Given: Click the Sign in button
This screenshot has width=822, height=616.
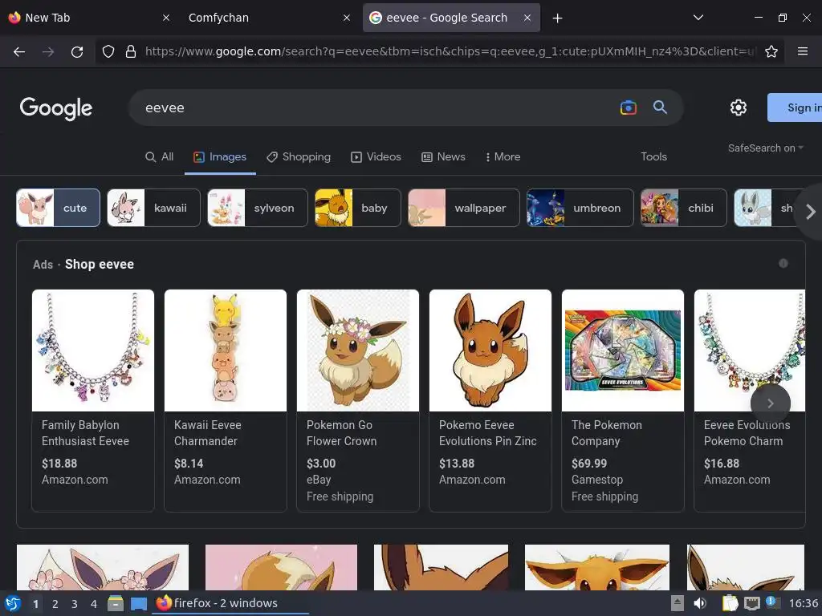Looking at the screenshot, I should tap(795, 107).
